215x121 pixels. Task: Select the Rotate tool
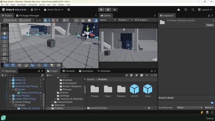tap(4, 42)
